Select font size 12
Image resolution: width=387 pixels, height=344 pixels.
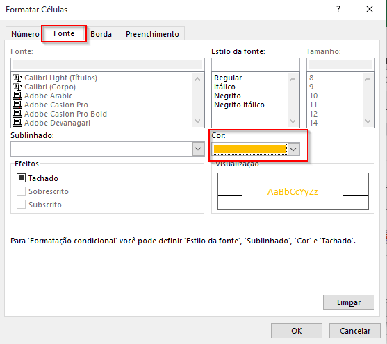313,114
